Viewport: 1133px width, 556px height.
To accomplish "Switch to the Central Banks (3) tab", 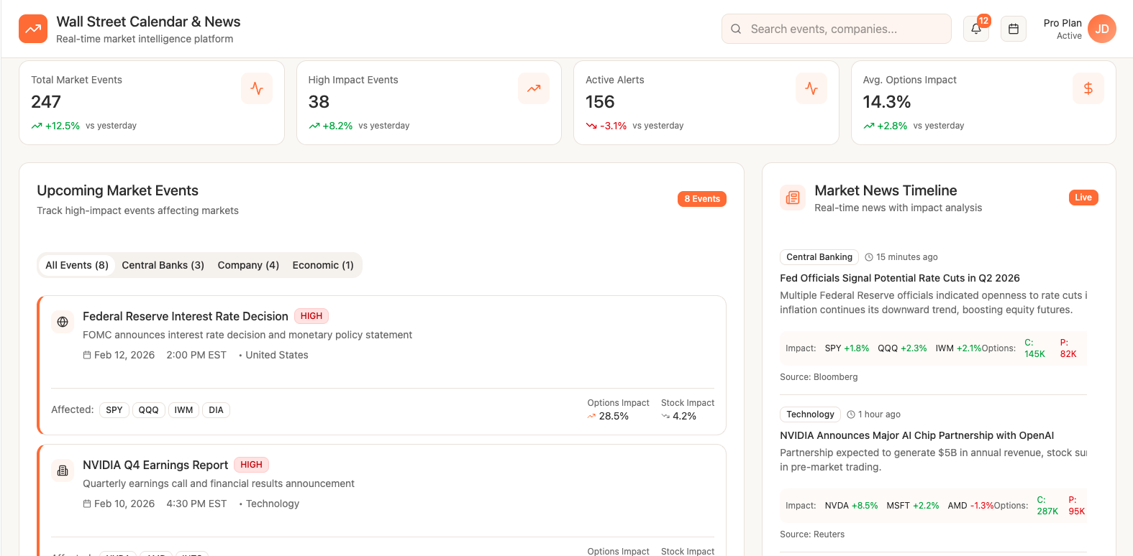I will coord(163,265).
